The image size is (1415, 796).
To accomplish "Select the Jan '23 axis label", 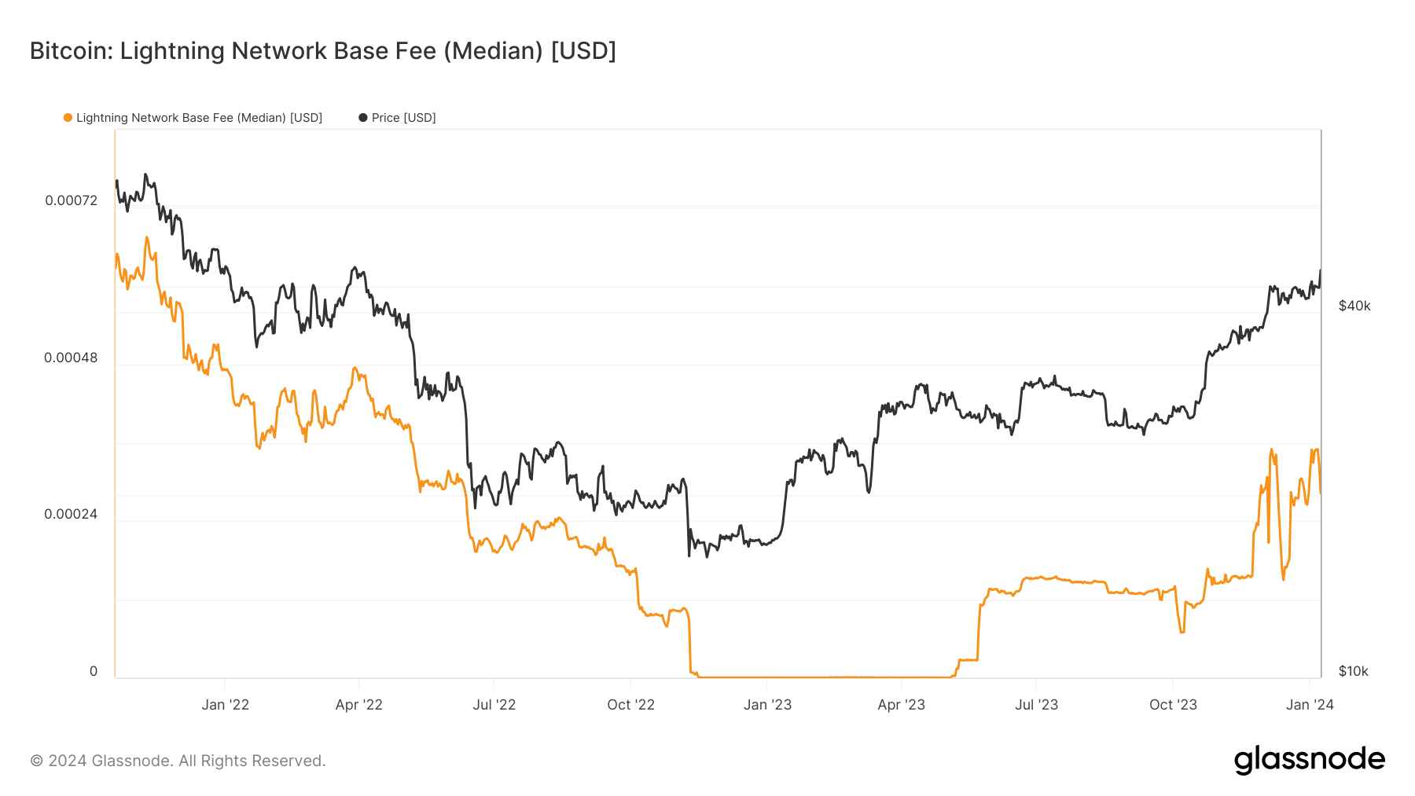I will tap(767, 705).
